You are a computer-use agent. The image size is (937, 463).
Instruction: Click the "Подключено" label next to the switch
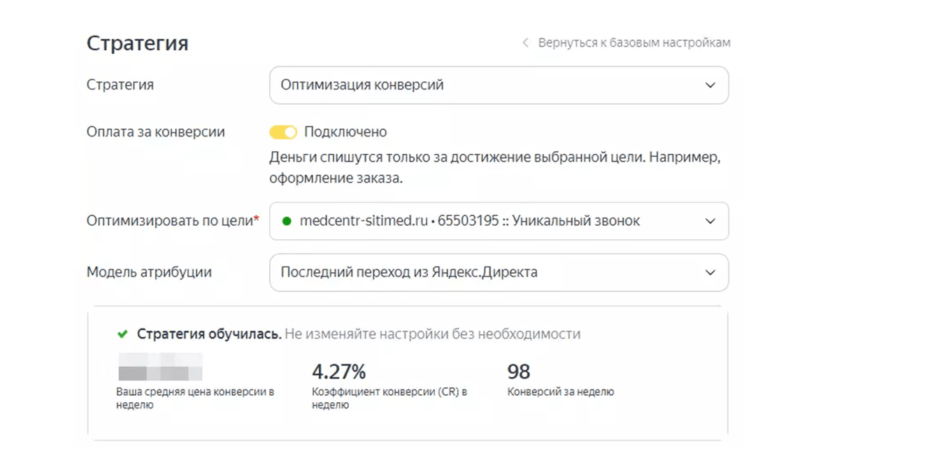click(345, 132)
